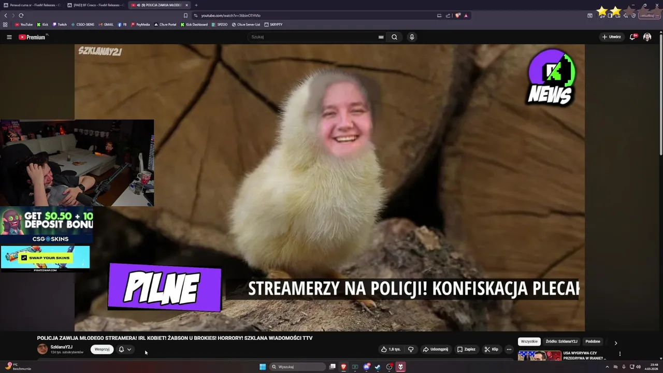Select the POLICJA ZAWIJA MŁODEGO tab

tap(160, 5)
